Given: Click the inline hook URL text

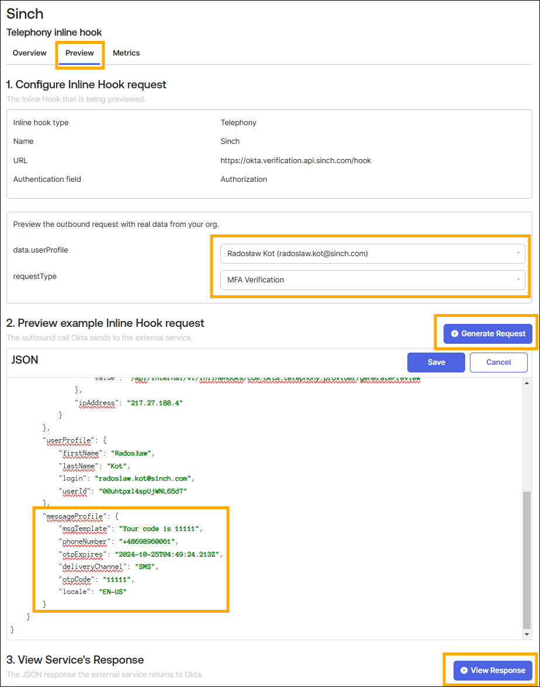Looking at the screenshot, I should (295, 161).
